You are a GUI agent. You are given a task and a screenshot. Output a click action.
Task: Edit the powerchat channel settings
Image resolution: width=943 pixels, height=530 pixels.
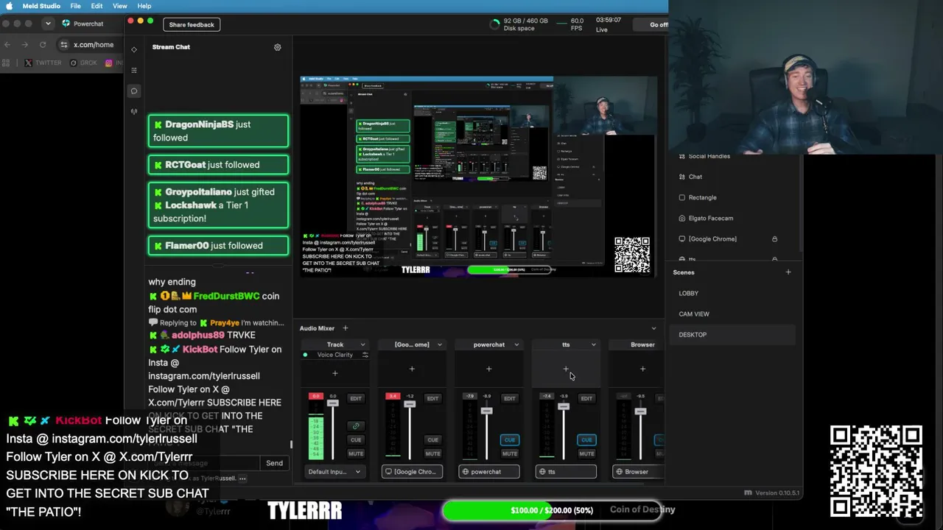point(510,399)
